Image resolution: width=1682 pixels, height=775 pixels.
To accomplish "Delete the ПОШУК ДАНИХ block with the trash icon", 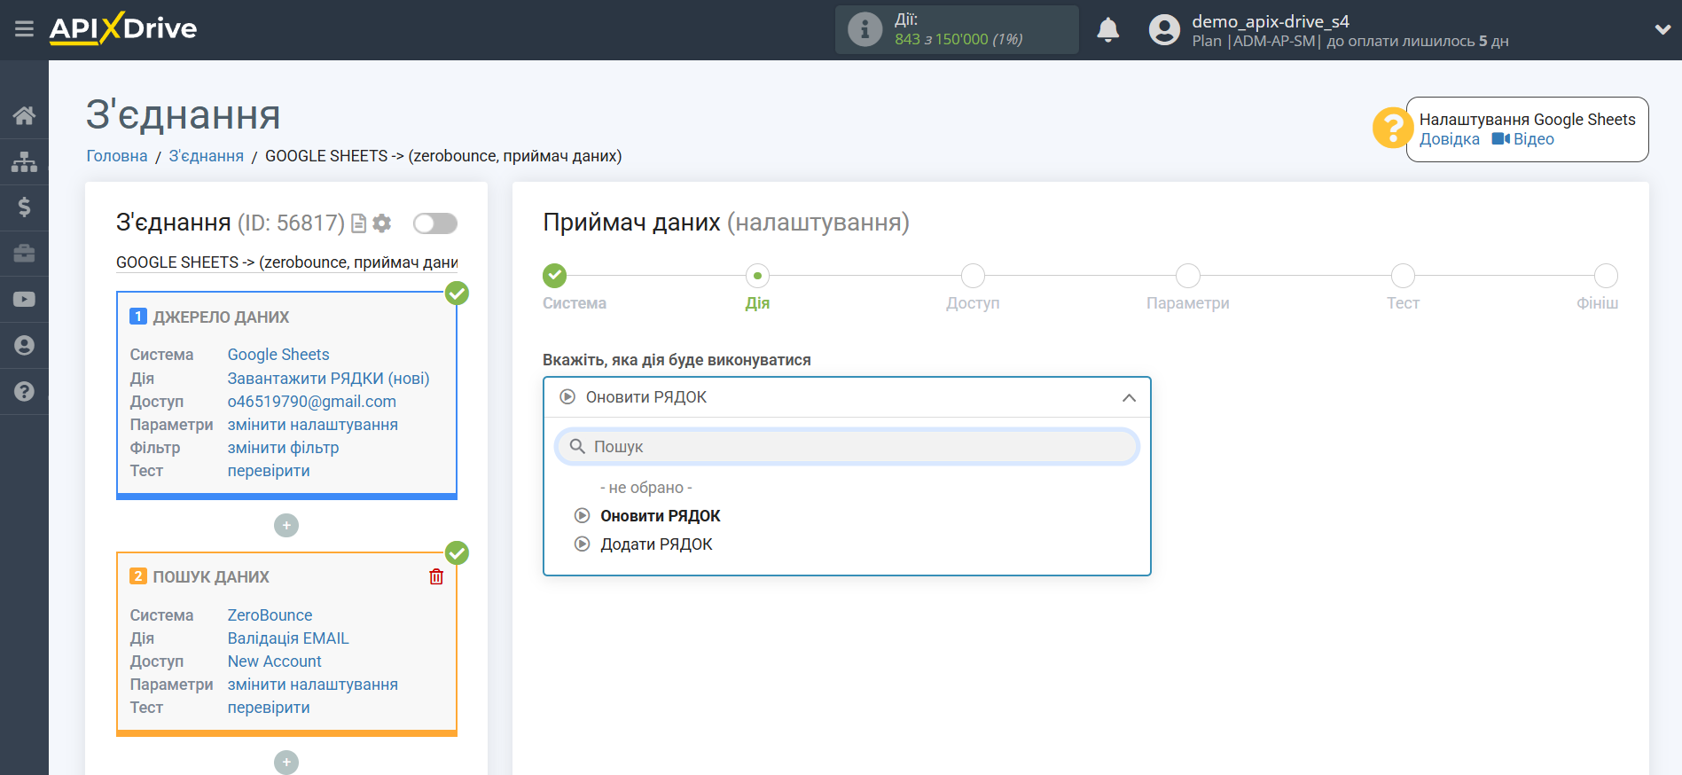I will tap(436, 577).
